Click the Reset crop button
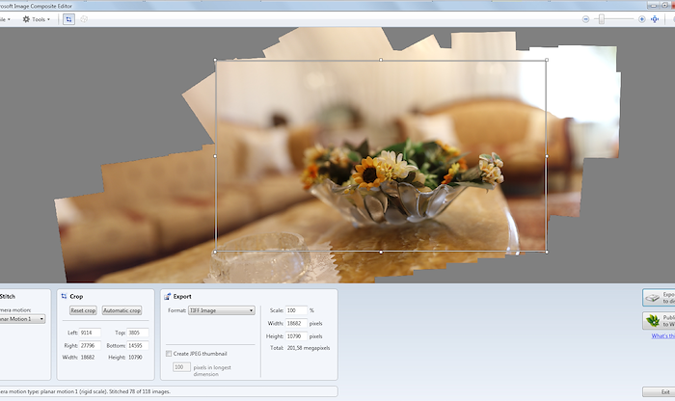Image resolution: width=675 pixels, height=401 pixels. pos(83,310)
